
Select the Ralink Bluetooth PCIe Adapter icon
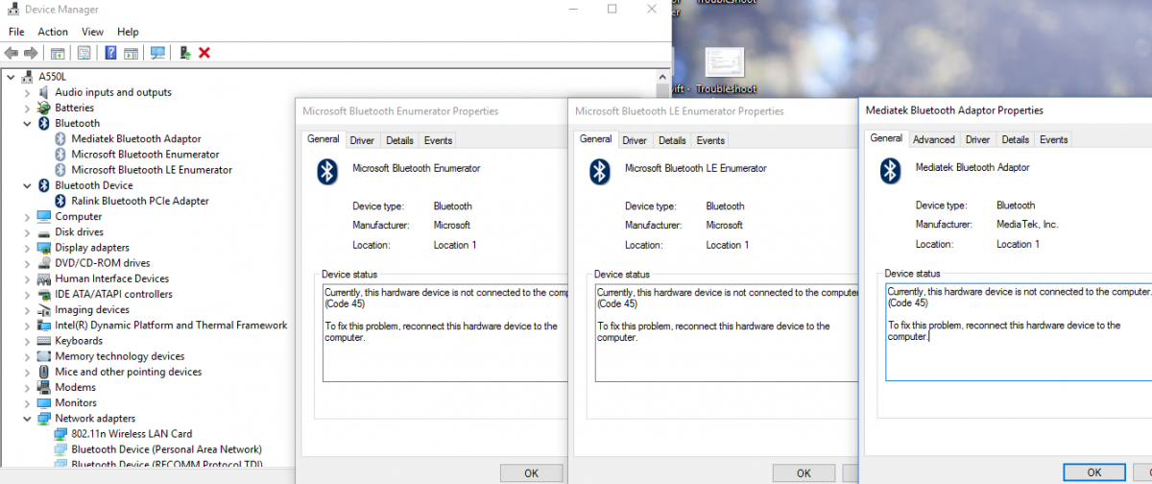click(x=60, y=201)
